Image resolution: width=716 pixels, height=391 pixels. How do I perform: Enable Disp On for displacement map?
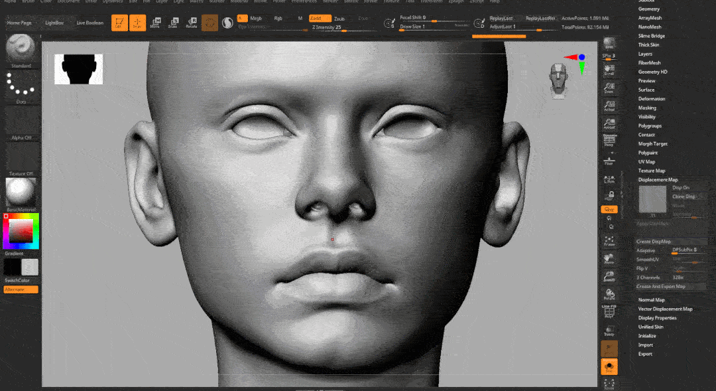681,188
